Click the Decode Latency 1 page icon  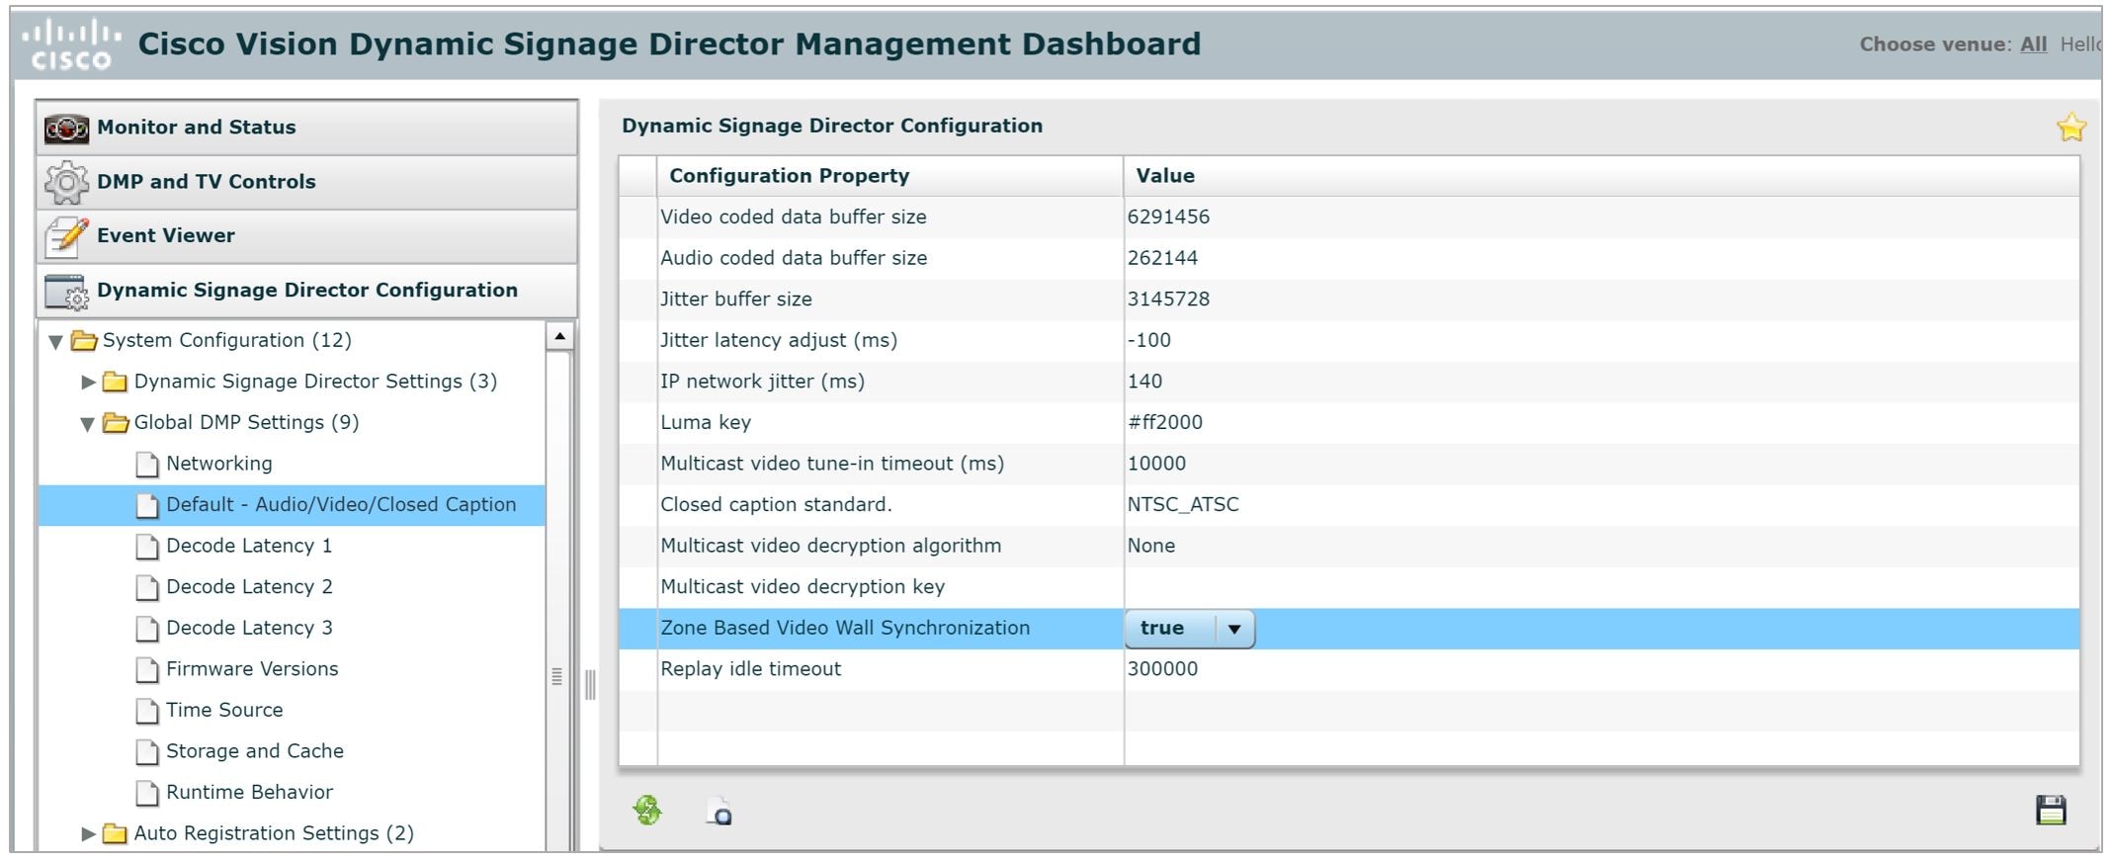pos(147,547)
